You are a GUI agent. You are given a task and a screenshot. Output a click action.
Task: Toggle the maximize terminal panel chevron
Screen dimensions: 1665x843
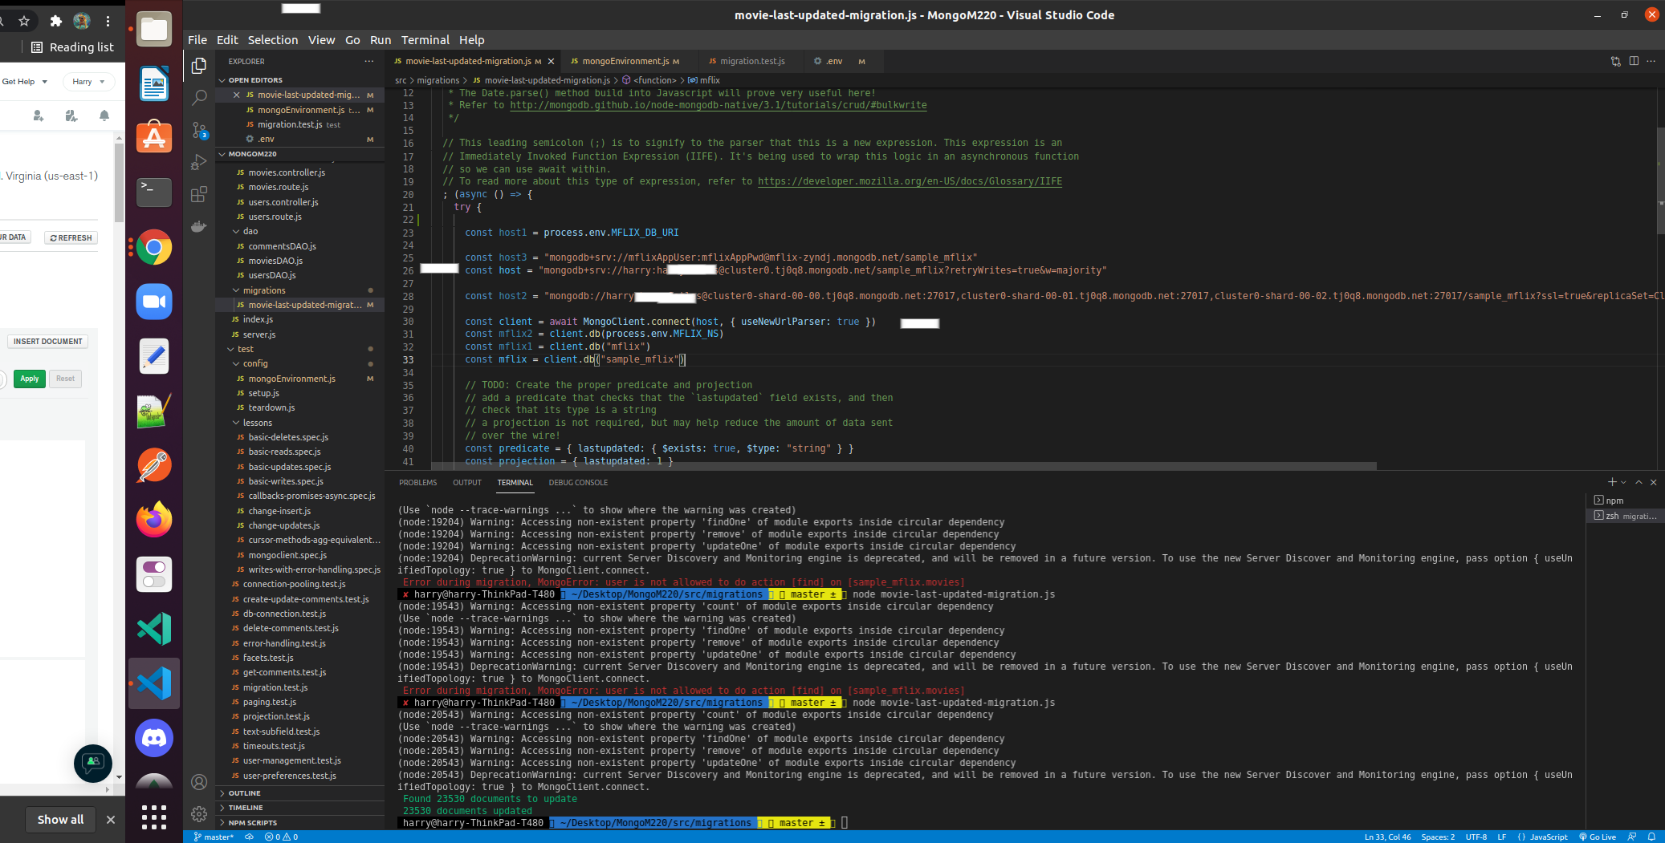(1639, 482)
